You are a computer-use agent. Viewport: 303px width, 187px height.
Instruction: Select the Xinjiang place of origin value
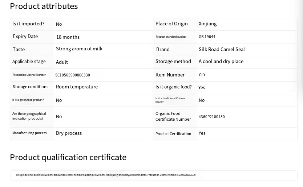tap(207, 24)
